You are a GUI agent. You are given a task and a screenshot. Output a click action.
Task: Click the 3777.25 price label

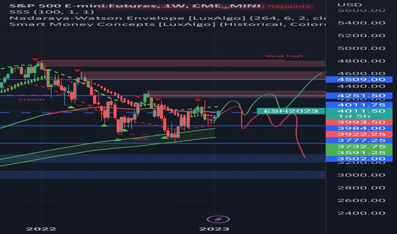359,140
